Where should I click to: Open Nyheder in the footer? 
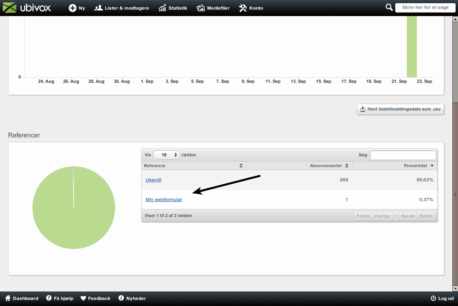[x=132, y=298]
